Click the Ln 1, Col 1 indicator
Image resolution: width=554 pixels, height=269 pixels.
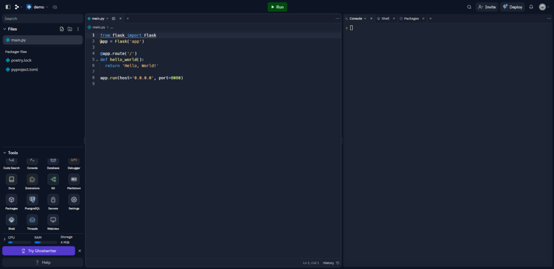click(x=311, y=263)
